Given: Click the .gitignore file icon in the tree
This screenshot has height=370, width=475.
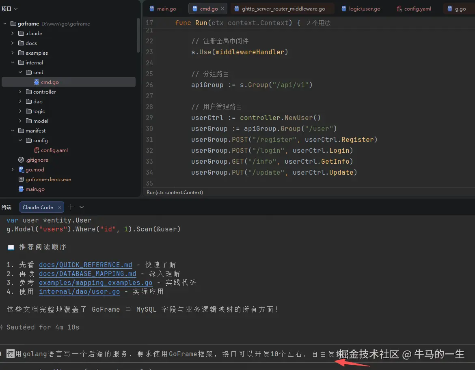Looking at the screenshot, I should 22,160.
